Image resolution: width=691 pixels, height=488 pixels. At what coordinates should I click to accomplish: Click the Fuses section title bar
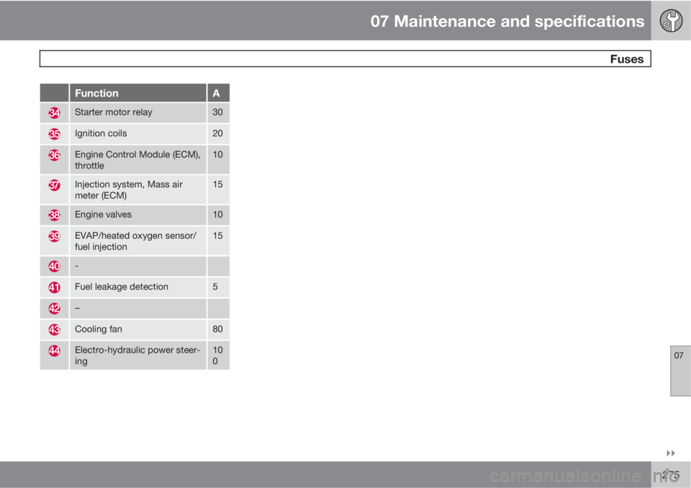click(x=345, y=58)
